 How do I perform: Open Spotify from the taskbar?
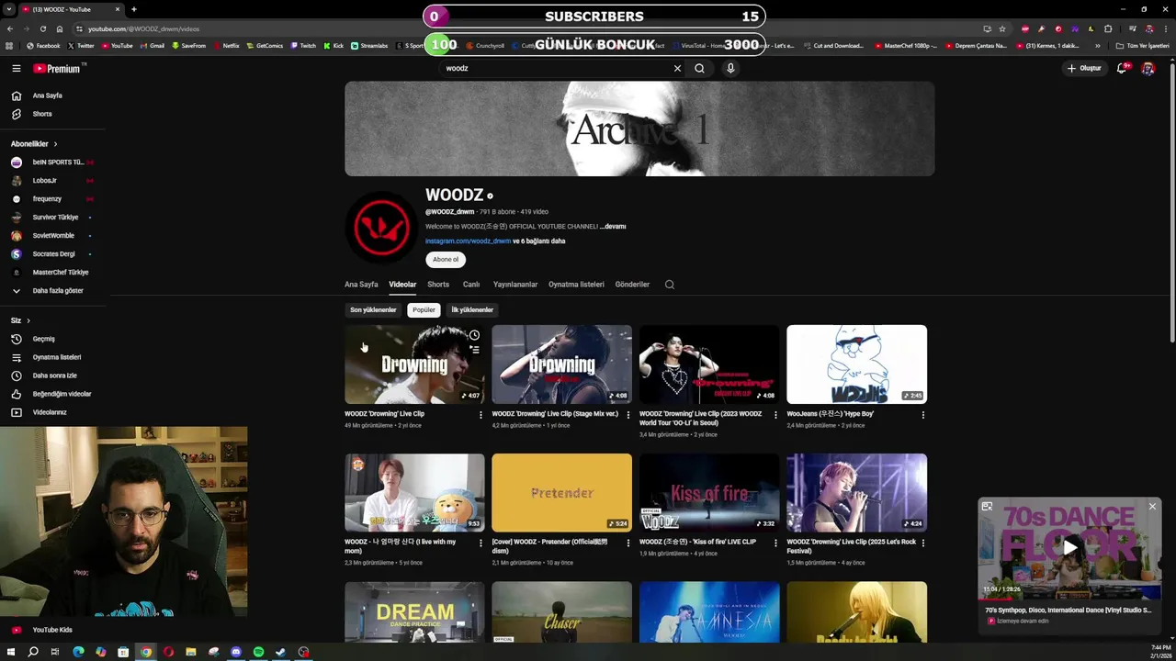point(258,652)
